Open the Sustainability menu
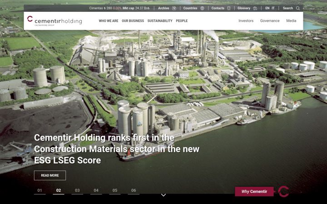The width and height of the screenshot is (327, 204). (x=160, y=21)
